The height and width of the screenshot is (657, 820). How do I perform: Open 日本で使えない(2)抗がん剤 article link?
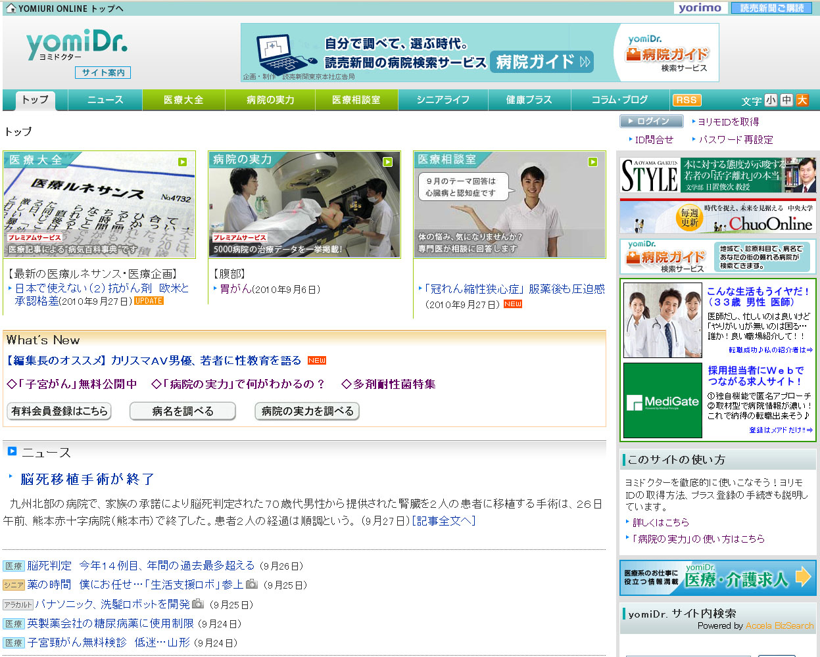click(x=102, y=294)
